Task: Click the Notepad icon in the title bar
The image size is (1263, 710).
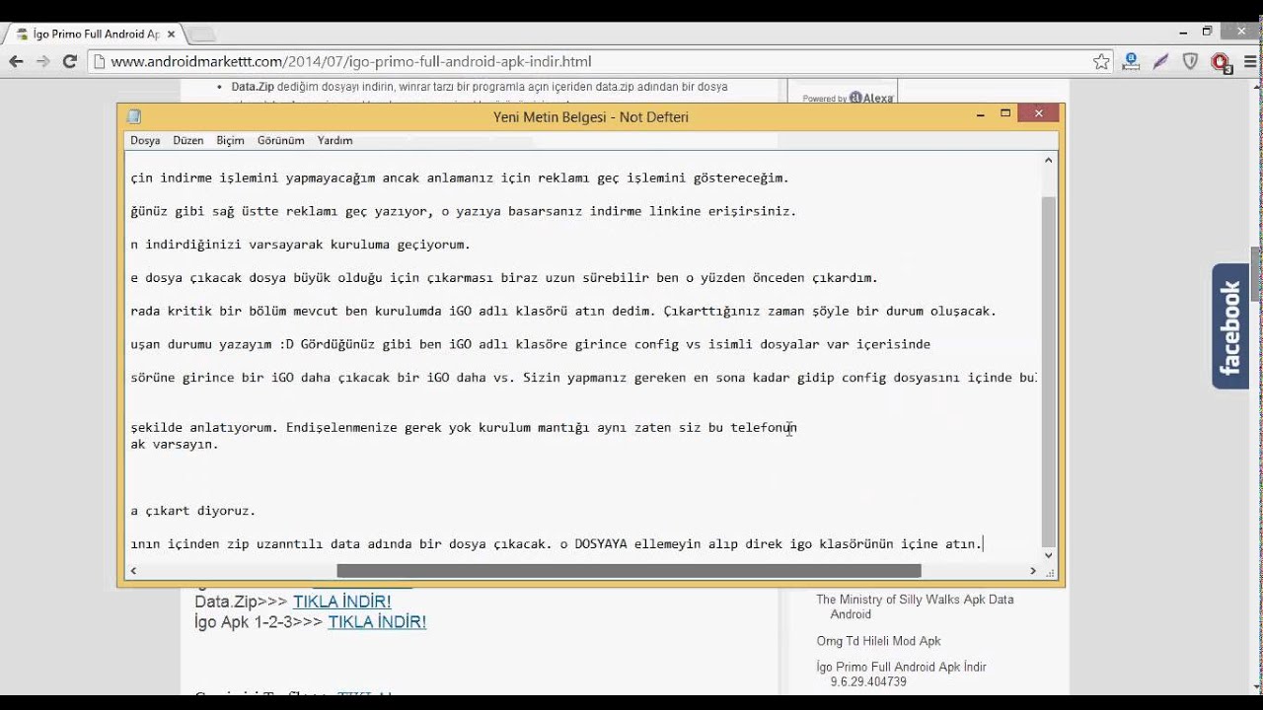Action: 134,116
